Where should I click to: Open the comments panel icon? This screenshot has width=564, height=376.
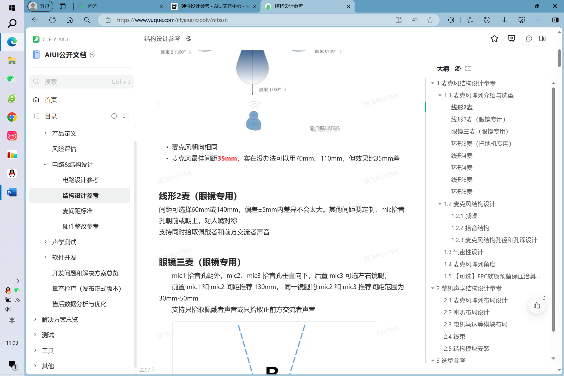[529, 39]
